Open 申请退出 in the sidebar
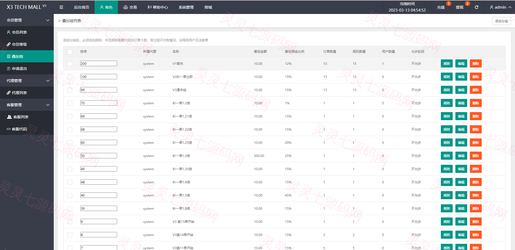The width and height of the screenshot is (515, 250). click(x=27, y=69)
